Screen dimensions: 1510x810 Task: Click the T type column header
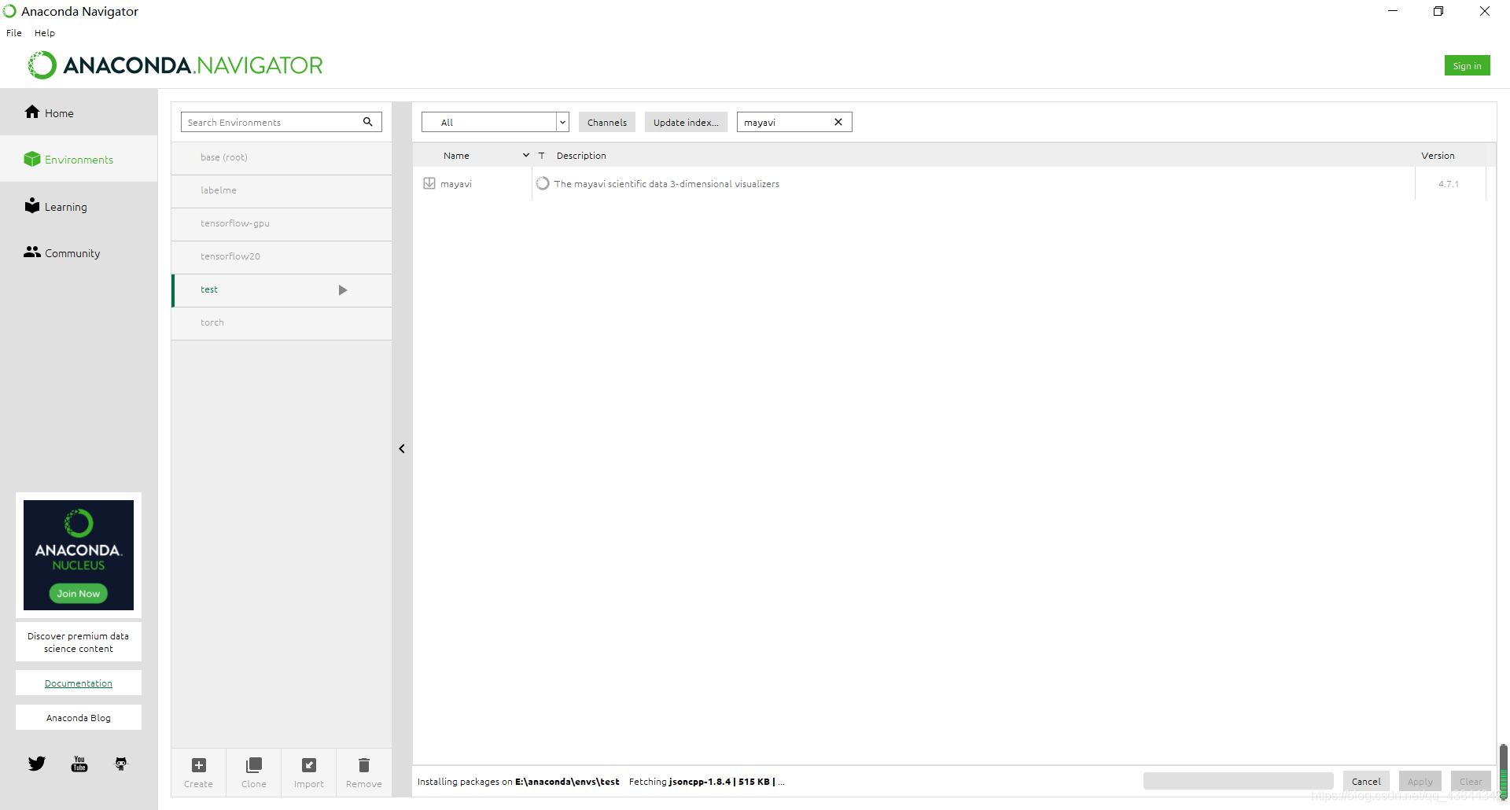tap(542, 156)
